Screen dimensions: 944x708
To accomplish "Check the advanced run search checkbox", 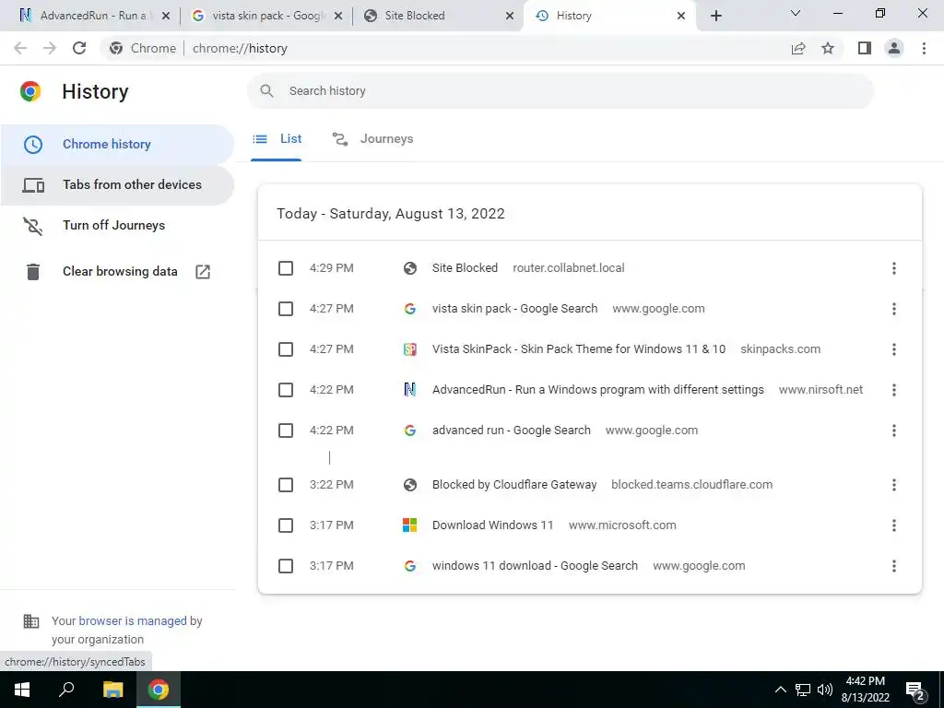I will [286, 431].
